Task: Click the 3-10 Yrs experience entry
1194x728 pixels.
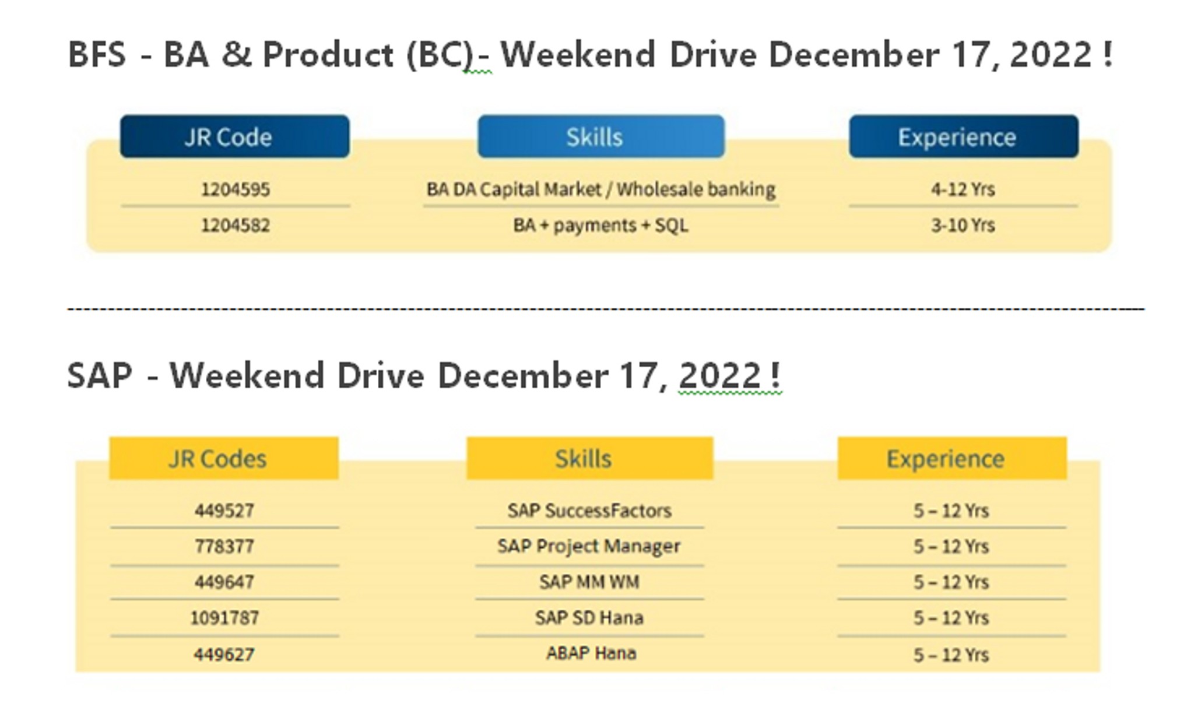Action: 963,225
